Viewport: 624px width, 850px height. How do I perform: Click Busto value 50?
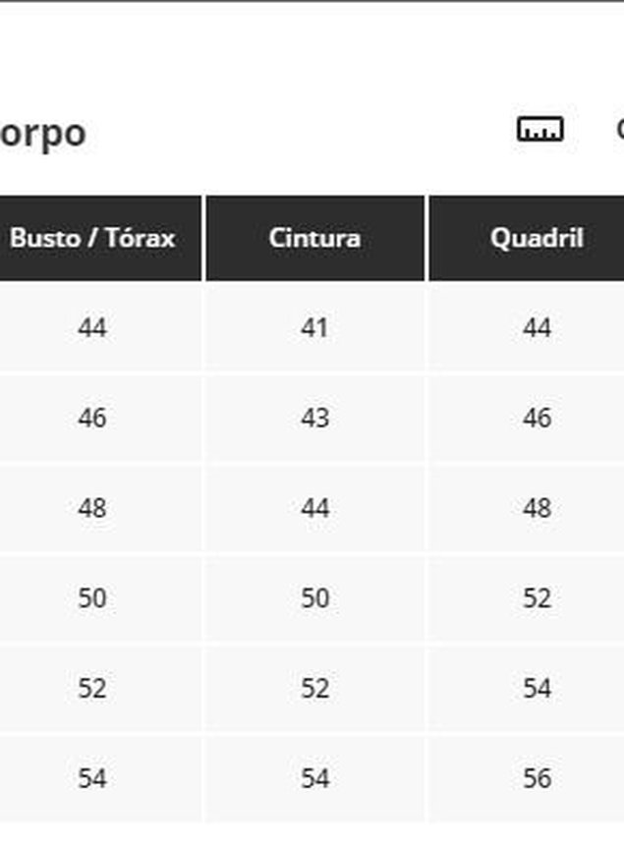pos(92,598)
